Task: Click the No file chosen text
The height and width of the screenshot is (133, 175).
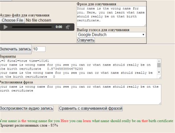Action: click(38, 20)
